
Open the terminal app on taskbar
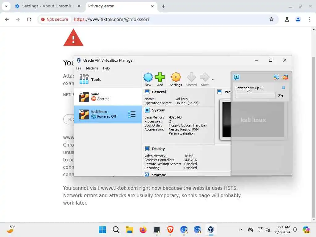tap(157, 230)
